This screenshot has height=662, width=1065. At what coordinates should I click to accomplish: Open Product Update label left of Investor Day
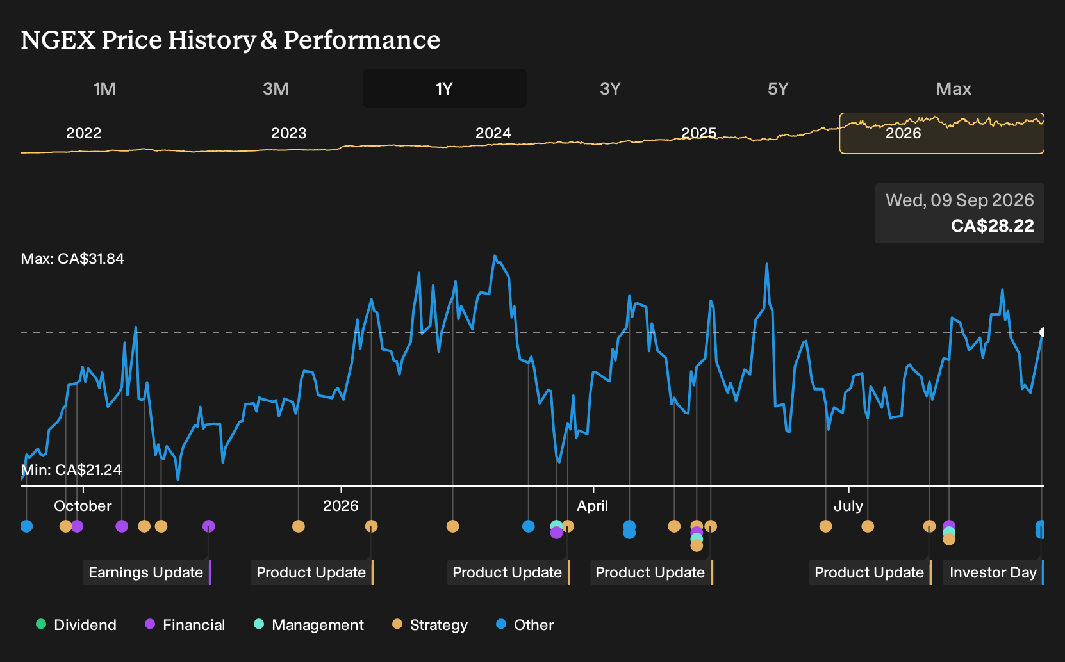click(870, 572)
